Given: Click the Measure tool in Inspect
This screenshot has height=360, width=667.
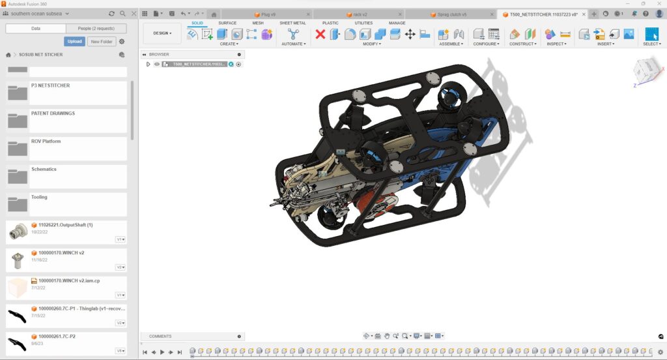Looking at the screenshot, I should [x=565, y=35].
